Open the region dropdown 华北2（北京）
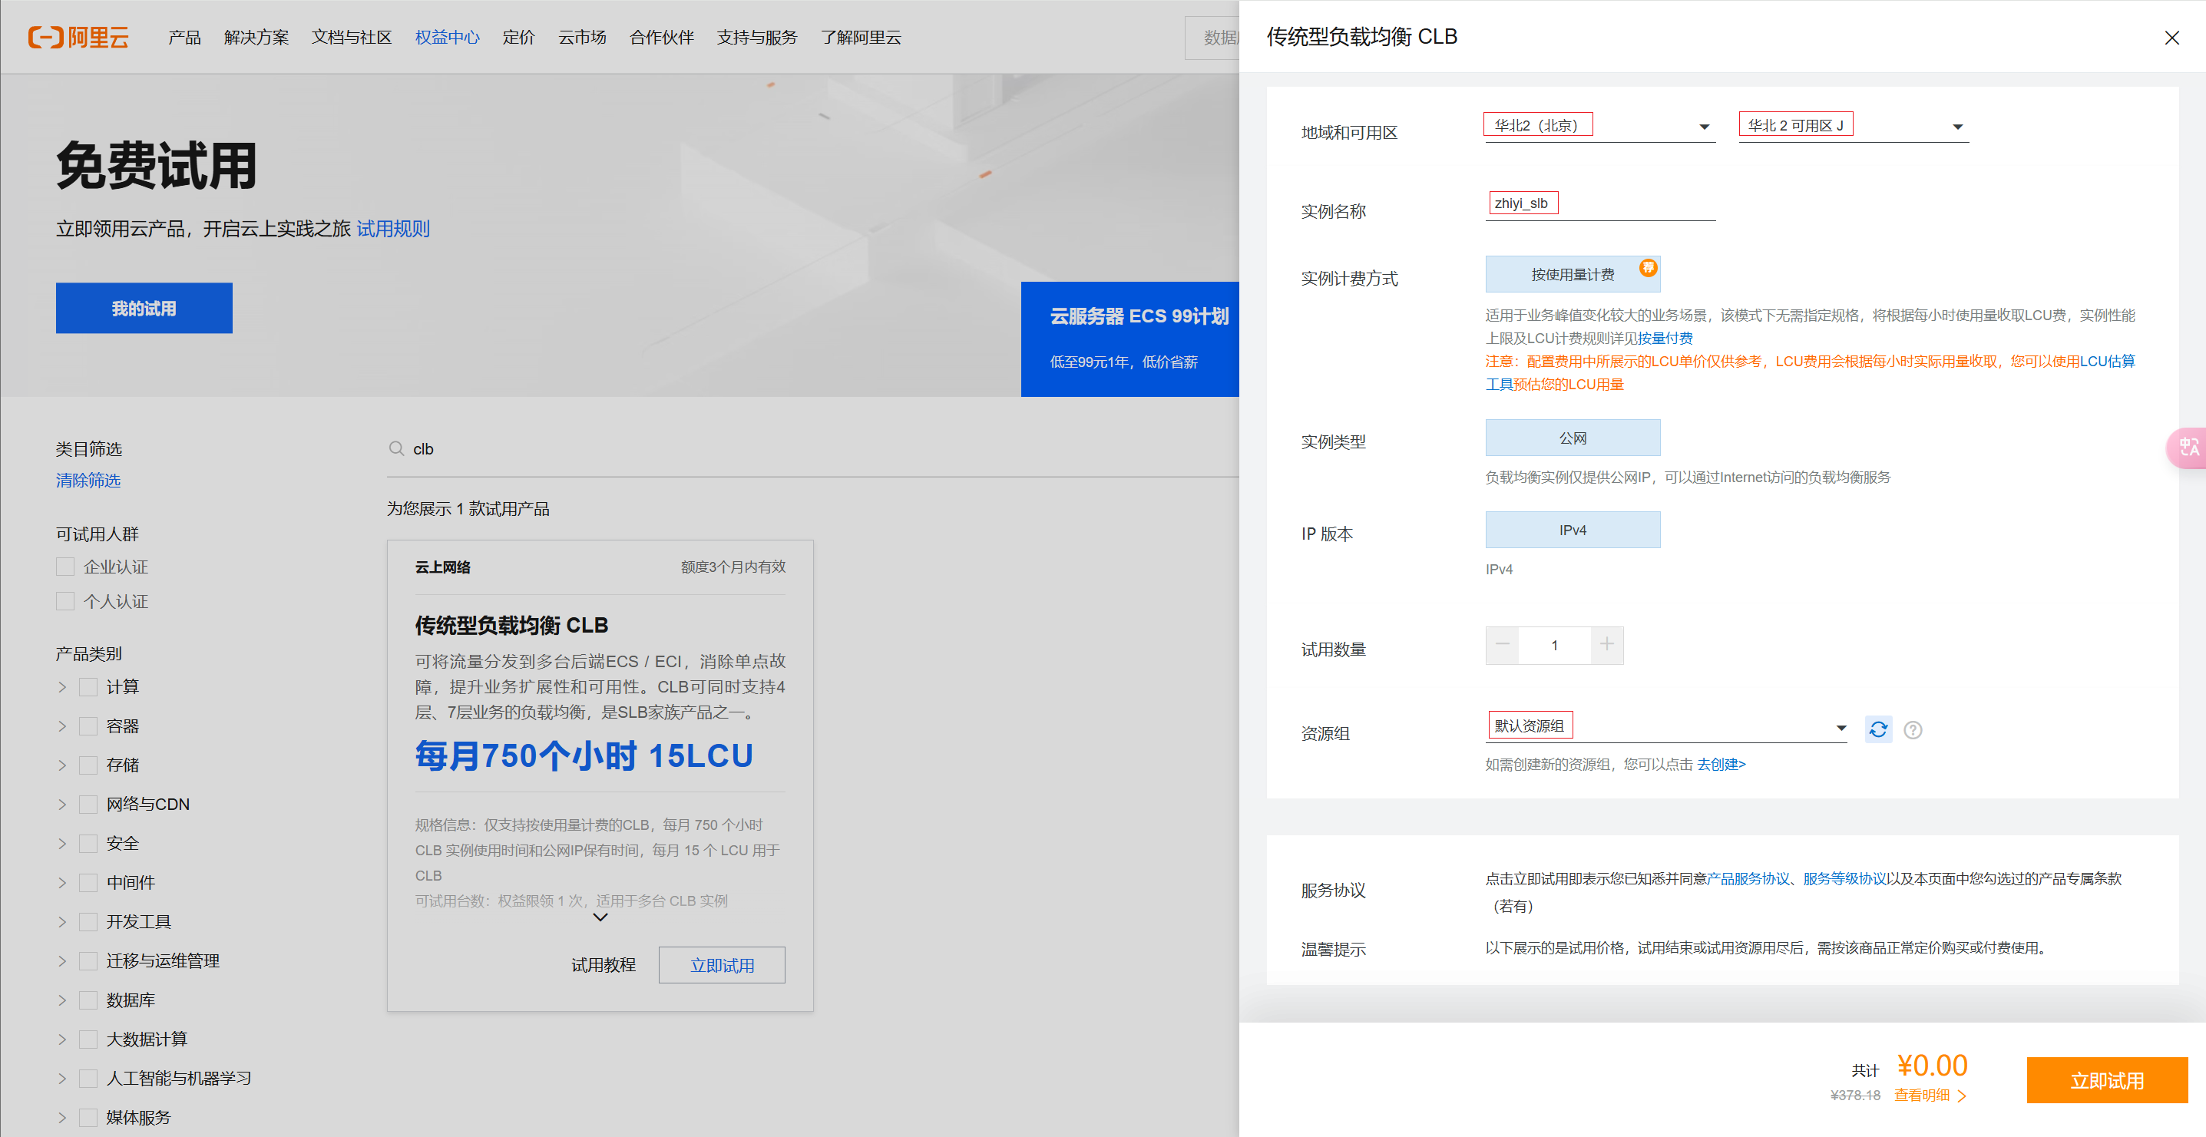This screenshot has height=1137, width=2206. coord(1599,126)
